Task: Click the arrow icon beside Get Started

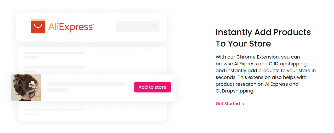Action: (243, 104)
